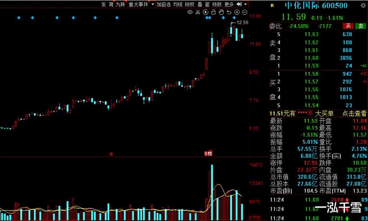This screenshot has width=368, height=221.
Task: Click the 金额 value 6.00亿
Action: (309, 156)
